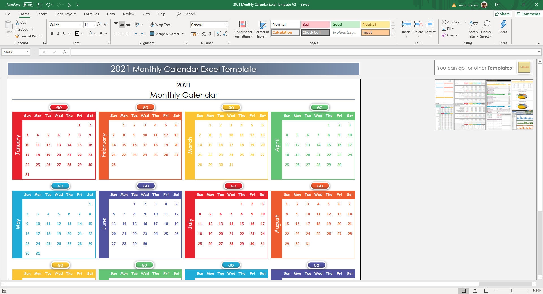Switch to Page Break Preview in status bar
This screenshot has width=543, height=294.
[486, 291]
